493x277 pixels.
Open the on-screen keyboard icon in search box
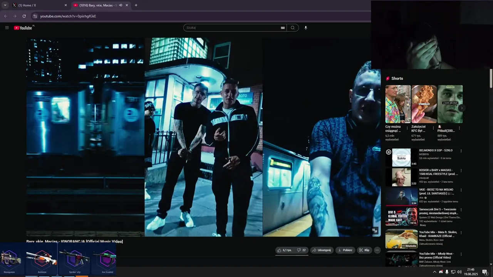283,28
